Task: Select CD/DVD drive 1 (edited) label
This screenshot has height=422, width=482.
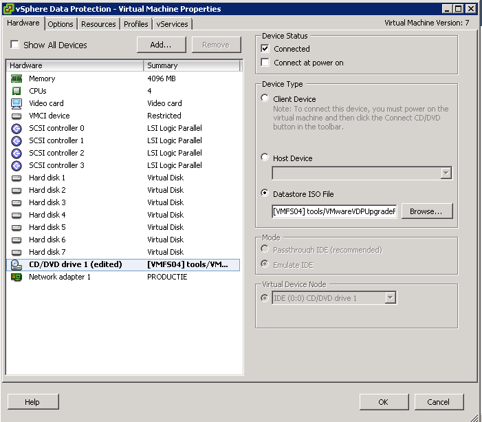Action: pos(76,264)
